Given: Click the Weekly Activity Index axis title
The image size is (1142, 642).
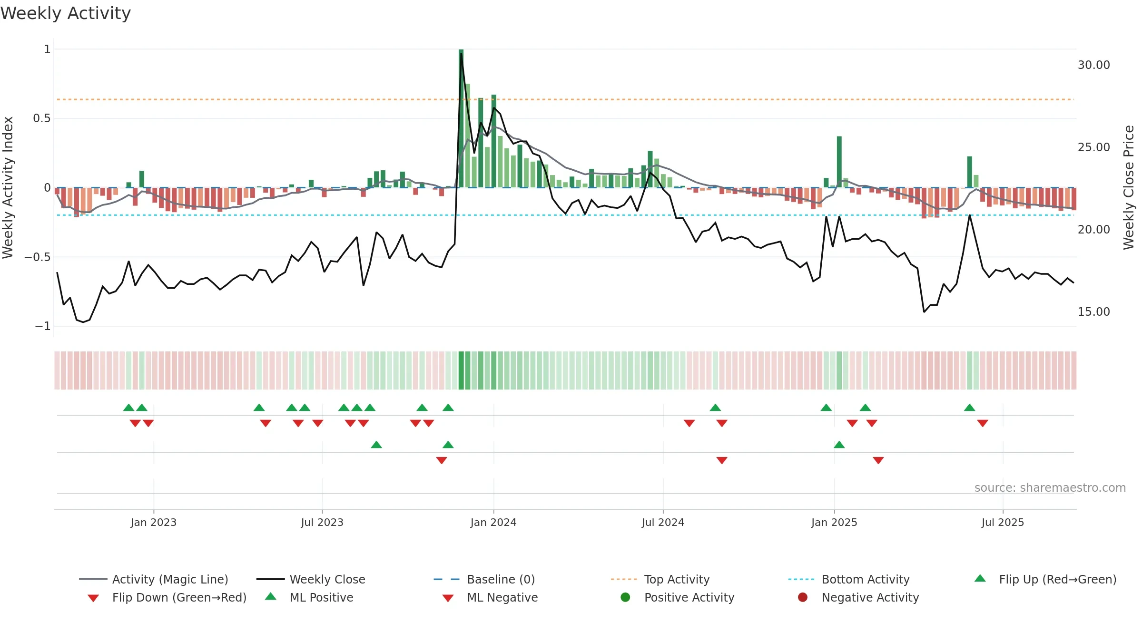Looking at the screenshot, I should click(8, 187).
